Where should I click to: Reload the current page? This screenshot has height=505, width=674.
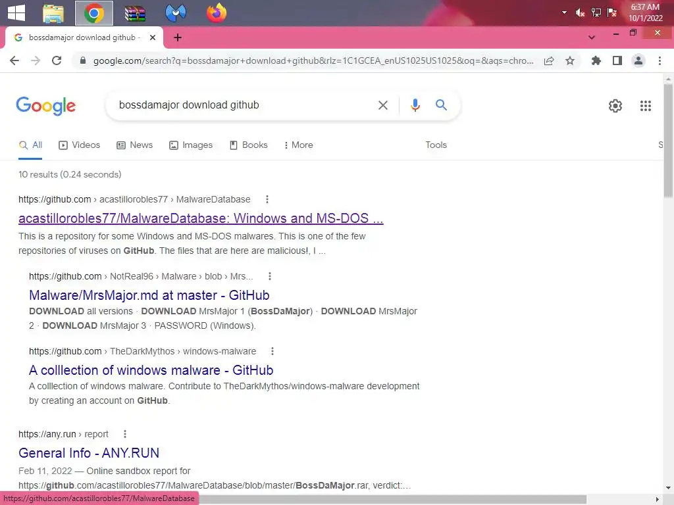pyautogui.click(x=57, y=60)
